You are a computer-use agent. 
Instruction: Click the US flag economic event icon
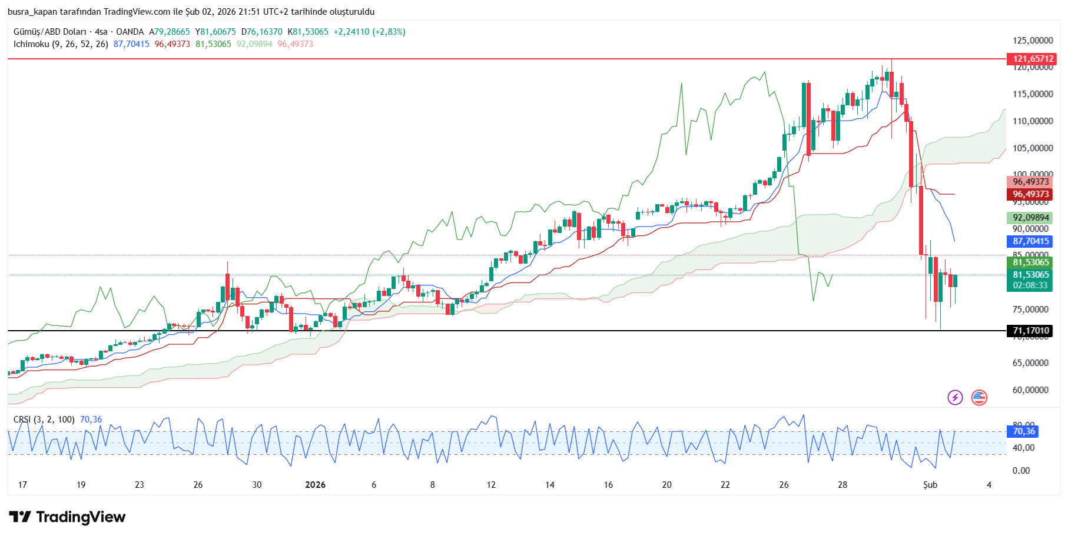[979, 398]
